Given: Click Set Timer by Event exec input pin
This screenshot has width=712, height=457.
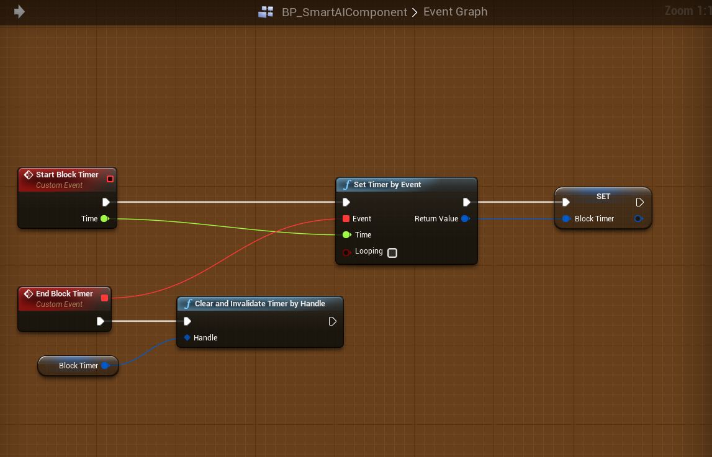Looking at the screenshot, I should coord(346,202).
